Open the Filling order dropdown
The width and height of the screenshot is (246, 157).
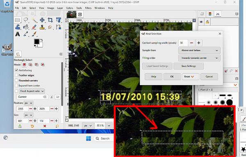(199, 58)
